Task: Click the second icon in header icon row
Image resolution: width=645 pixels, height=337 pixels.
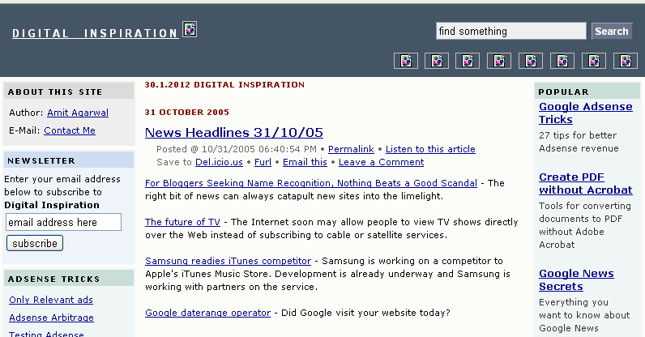Action: point(437,61)
